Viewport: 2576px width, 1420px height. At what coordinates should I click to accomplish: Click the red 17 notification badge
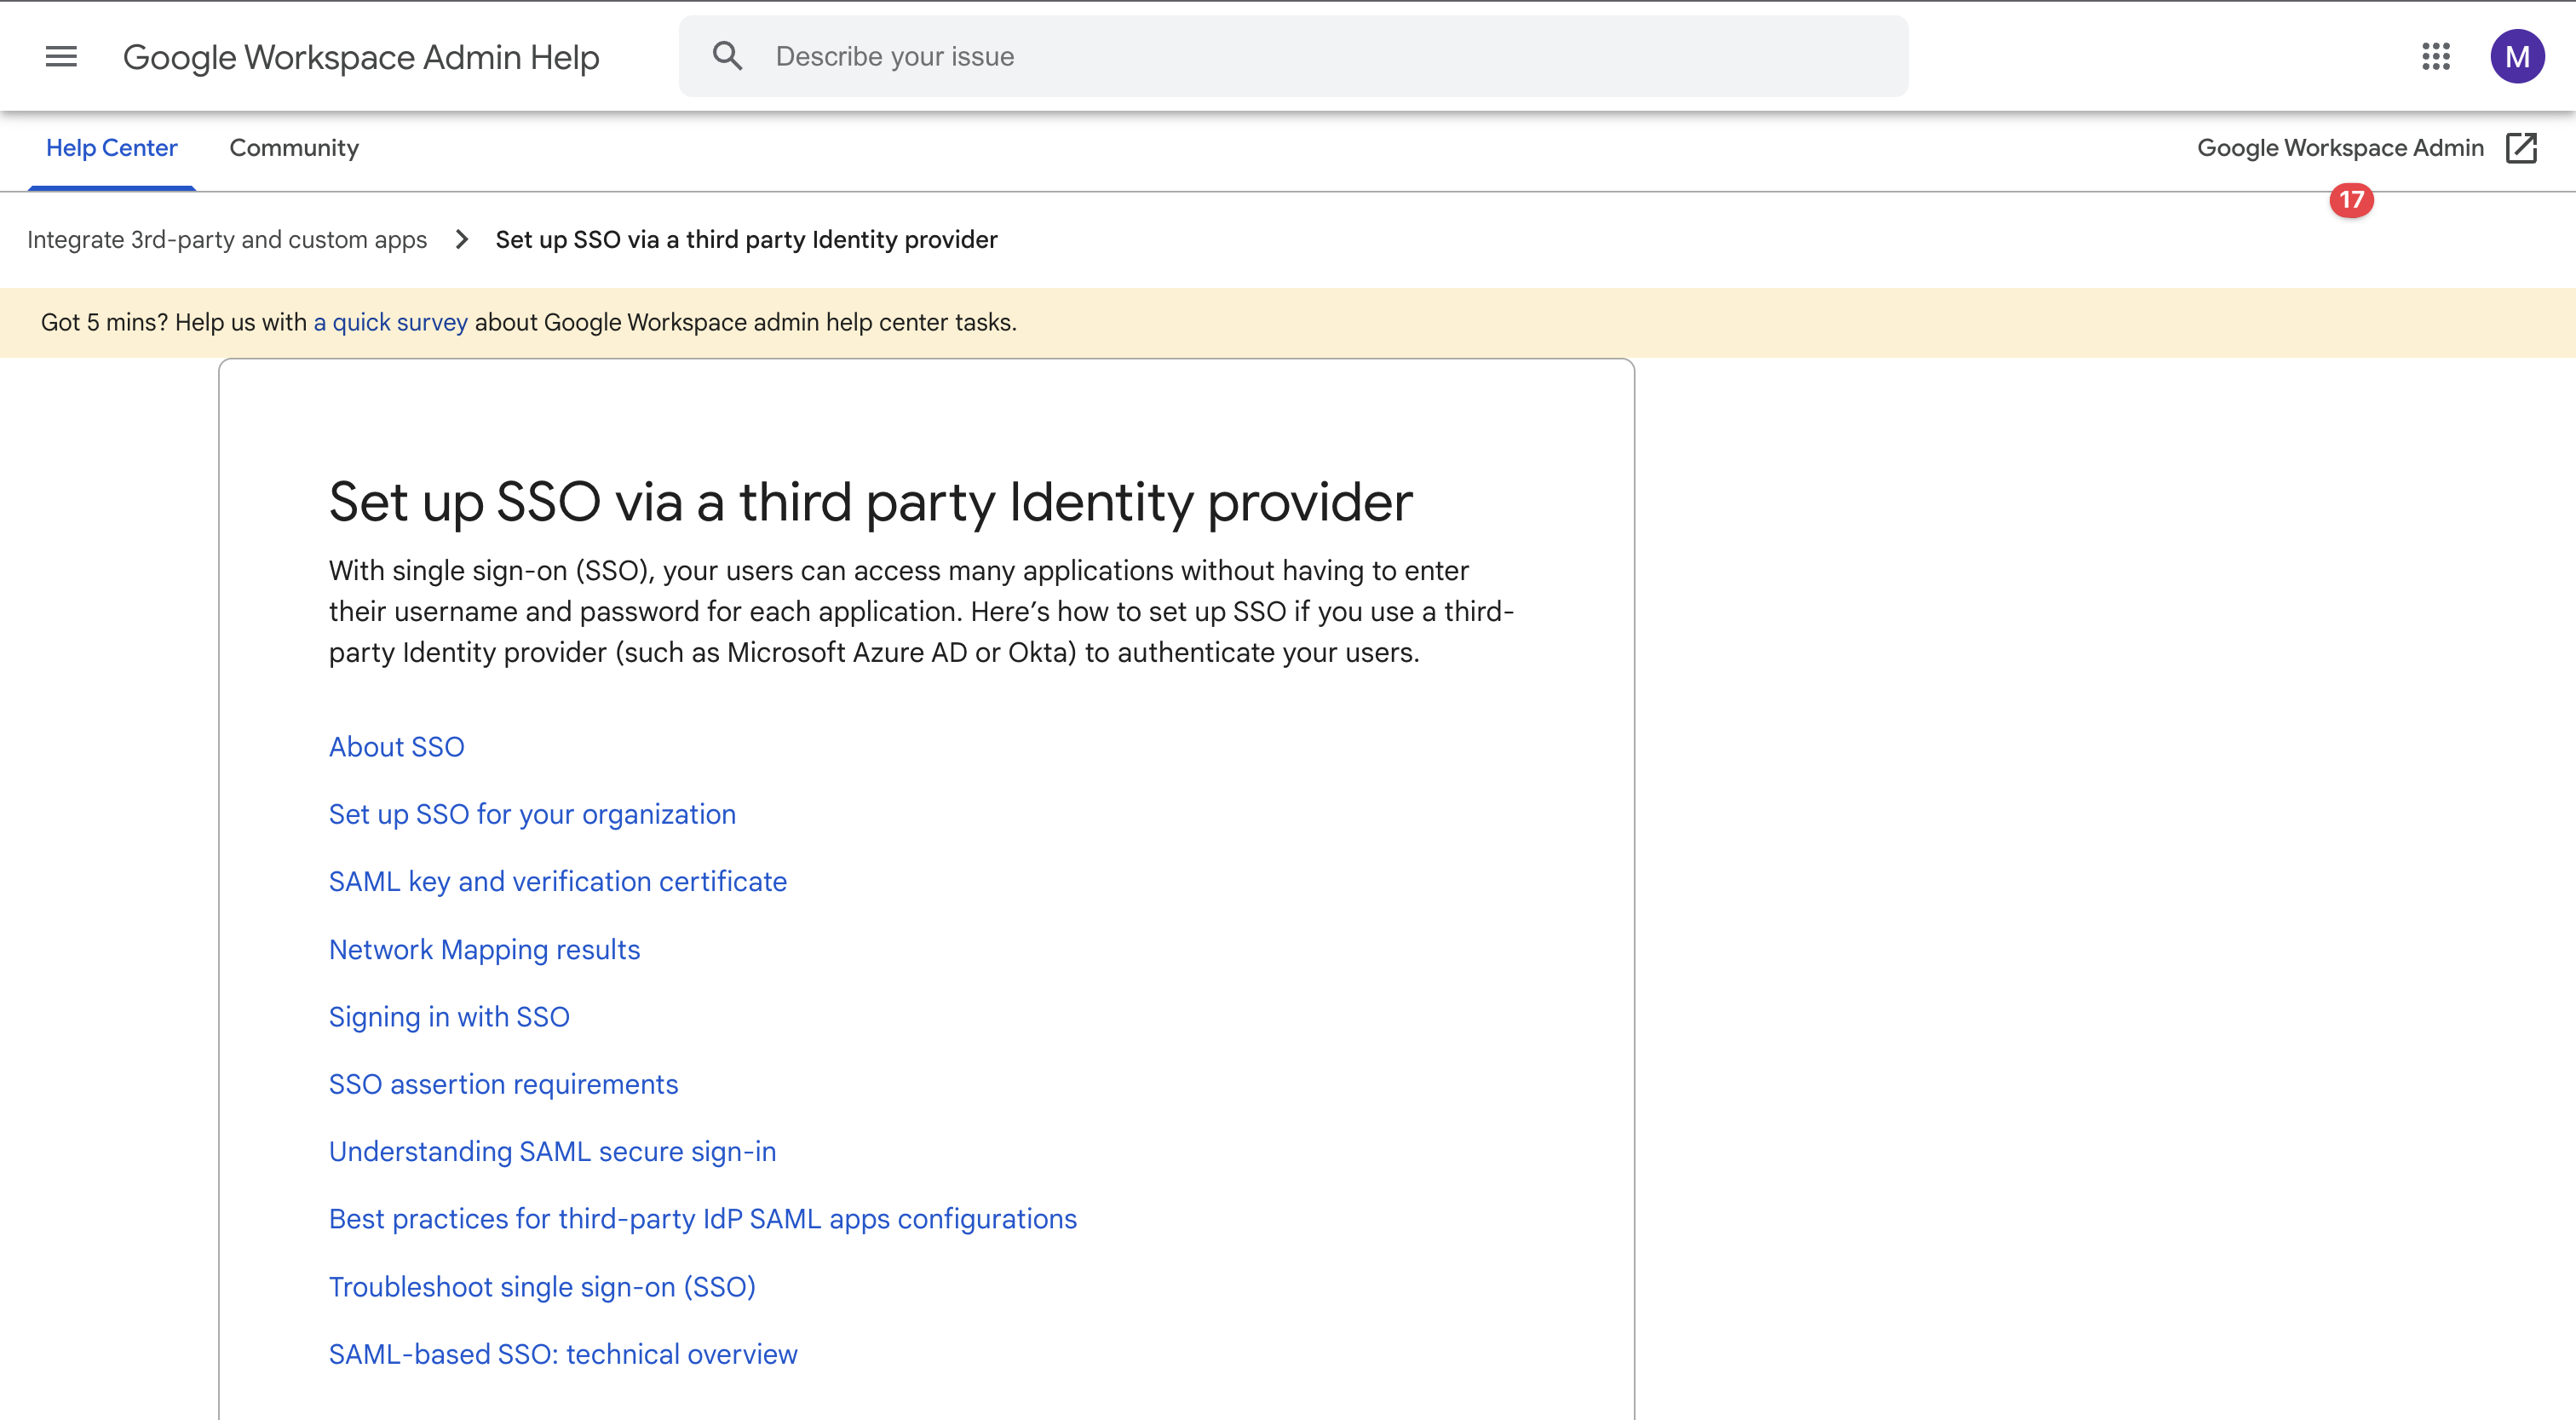point(2351,200)
